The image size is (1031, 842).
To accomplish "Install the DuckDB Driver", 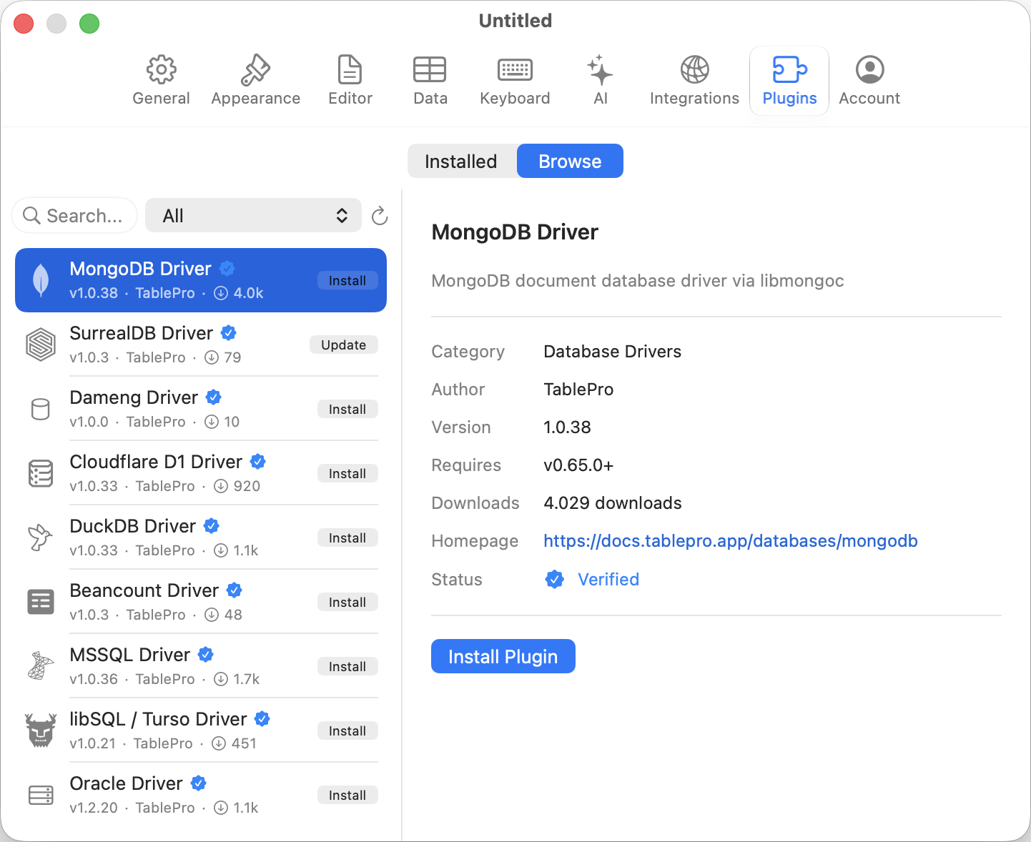I will point(347,538).
